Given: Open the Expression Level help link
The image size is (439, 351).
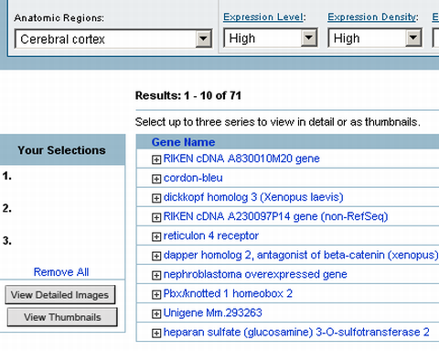Looking at the screenshot, I should coord(263,16).
